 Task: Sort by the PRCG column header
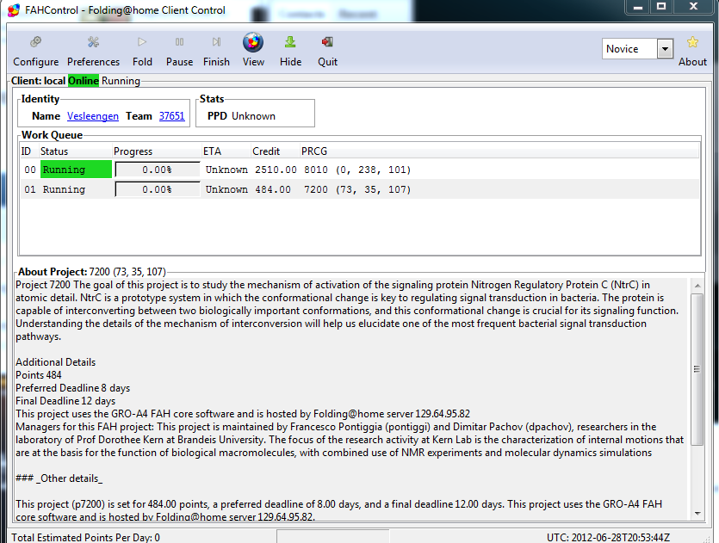point(314,151)
